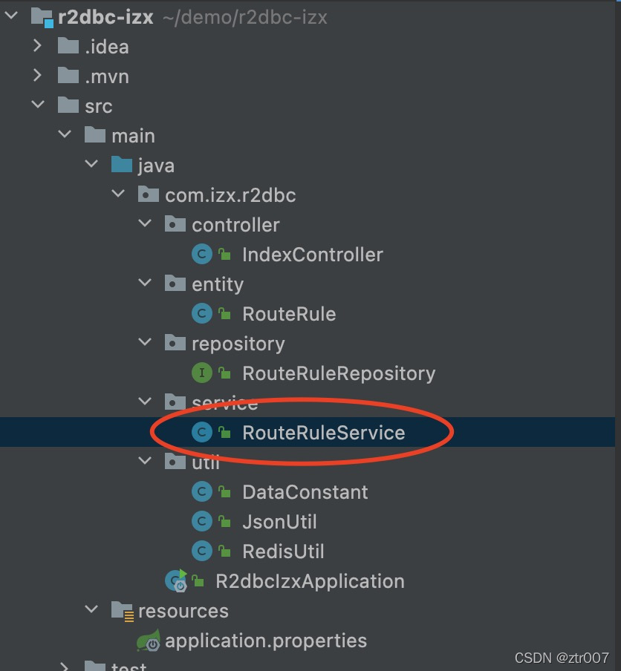
Task: Click the blue java source root icon
Action: pos(122,164)
